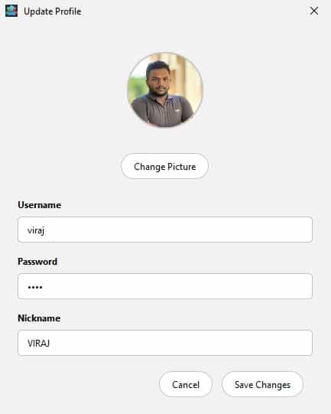The height and width of the screenshot is (414, 331).
Task: Save Changes to the profile
Action: 262,384
